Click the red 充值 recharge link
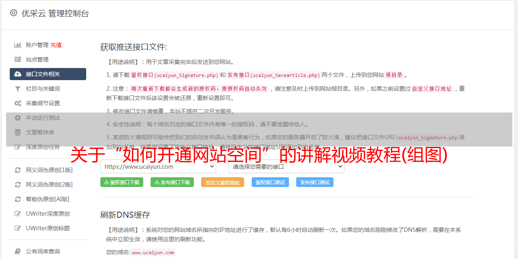Screen dimensions: 518x259 point(56,45)
